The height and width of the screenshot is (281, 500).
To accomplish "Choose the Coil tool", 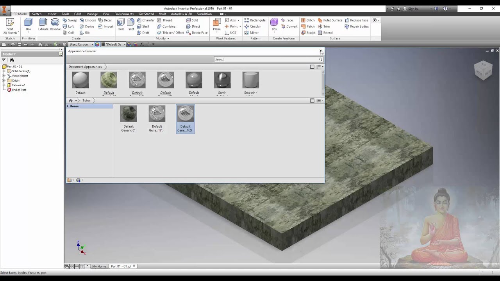I will pos(68,33).
